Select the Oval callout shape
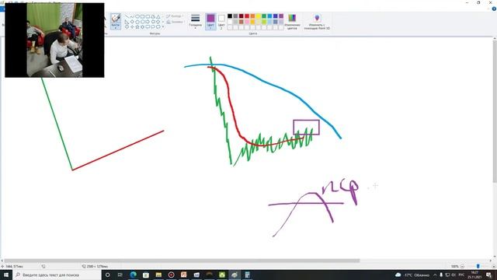The image size is (497, 280). tap(153, 27)
